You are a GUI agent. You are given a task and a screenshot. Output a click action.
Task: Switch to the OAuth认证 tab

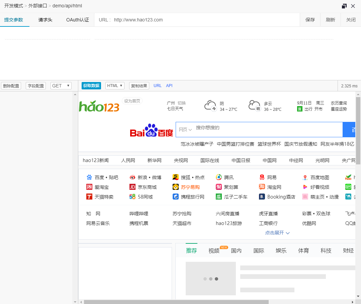click(x=78, y=20)
